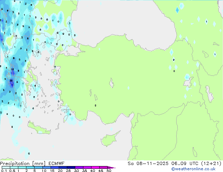Pick the 0.1–0.5 mm legend swatch
The height and width of the screenshot is (172, 223).
pos(6,167)
